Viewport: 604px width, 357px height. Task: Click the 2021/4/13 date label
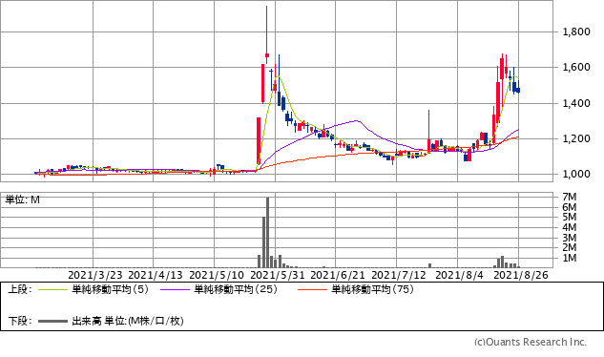[156, 275]
